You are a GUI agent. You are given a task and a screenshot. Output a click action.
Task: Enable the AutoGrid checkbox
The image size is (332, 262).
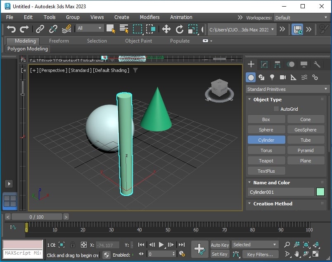coord(276,109)
